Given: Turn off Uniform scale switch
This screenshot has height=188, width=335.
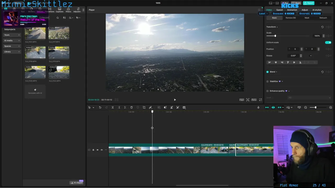Looking at the screenshot, I should coord(328,42).
